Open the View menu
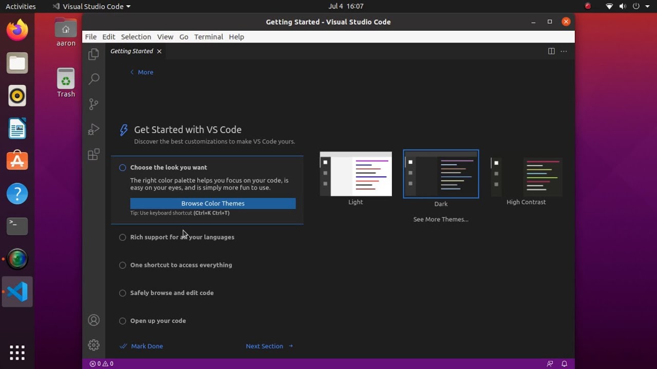657x369 pixels. pos(165,37)
